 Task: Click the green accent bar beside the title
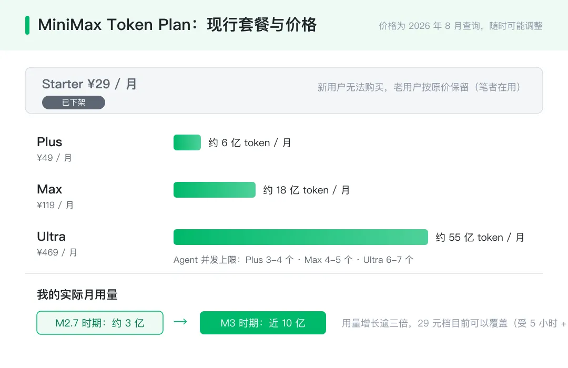tap(27, 25)
